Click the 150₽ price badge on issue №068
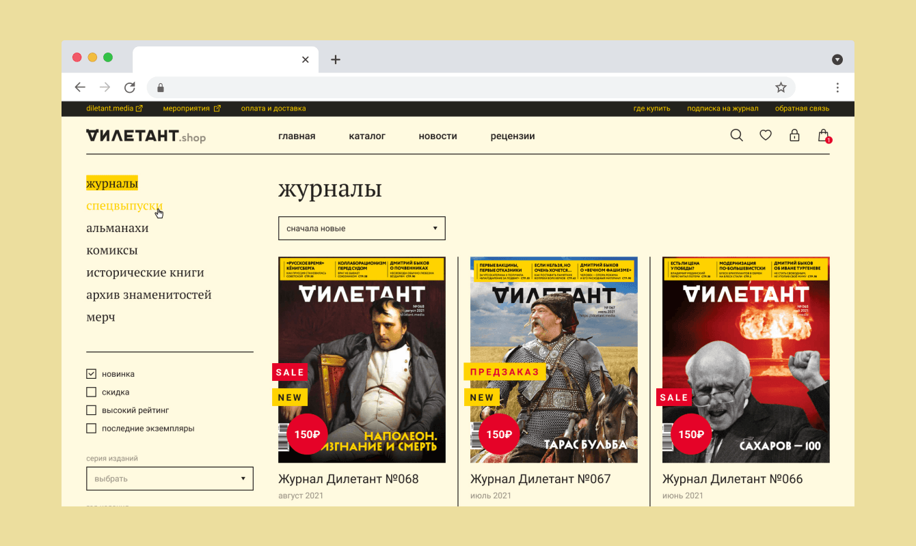This screenshot has height=546, width=916. click(308, 434)
